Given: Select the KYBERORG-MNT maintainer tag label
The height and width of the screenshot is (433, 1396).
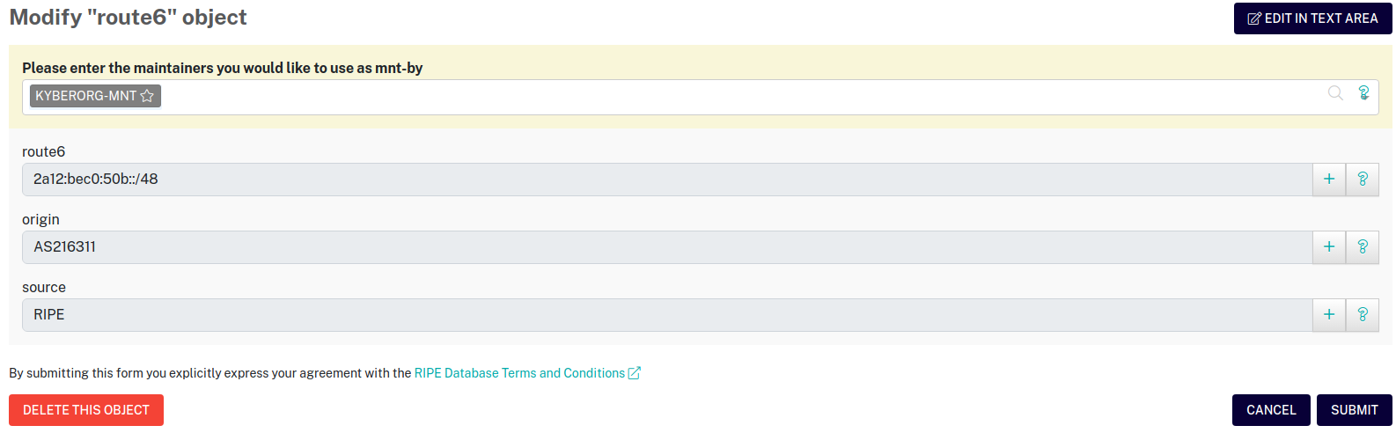Looking at the screenshot, I should pyautogui.click(x=85, y=96).
